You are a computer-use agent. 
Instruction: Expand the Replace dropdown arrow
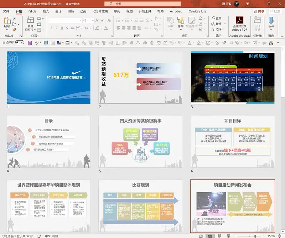[224, 24]
